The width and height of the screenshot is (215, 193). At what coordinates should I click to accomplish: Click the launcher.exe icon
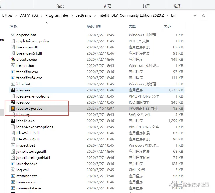pos(13,164)
